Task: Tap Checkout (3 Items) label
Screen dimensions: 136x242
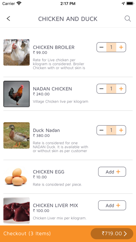Action: [x=27, y=234]
